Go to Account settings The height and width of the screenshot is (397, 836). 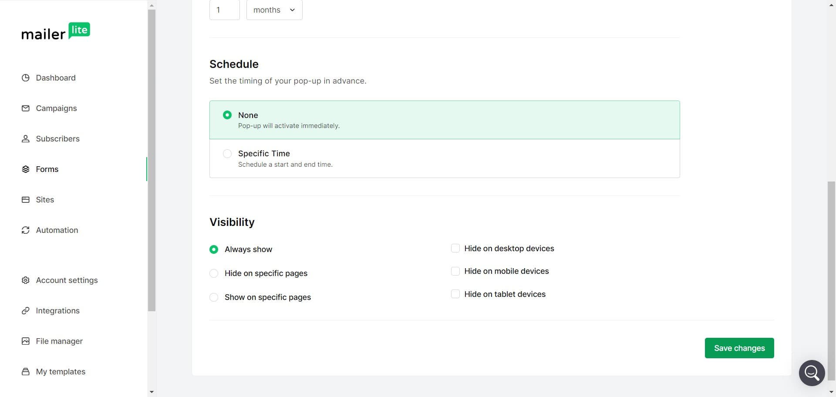pos(67,280)
